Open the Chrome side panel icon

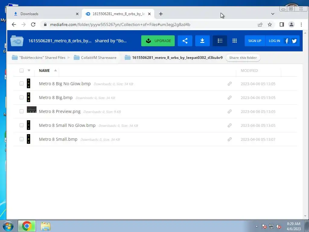282,24
